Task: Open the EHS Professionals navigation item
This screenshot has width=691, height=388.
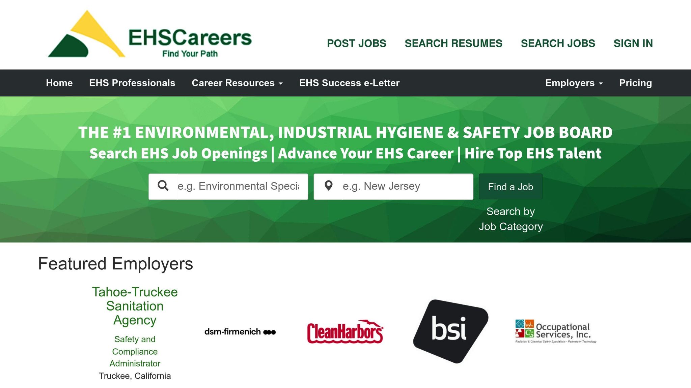Action: (x=132, y=83)
